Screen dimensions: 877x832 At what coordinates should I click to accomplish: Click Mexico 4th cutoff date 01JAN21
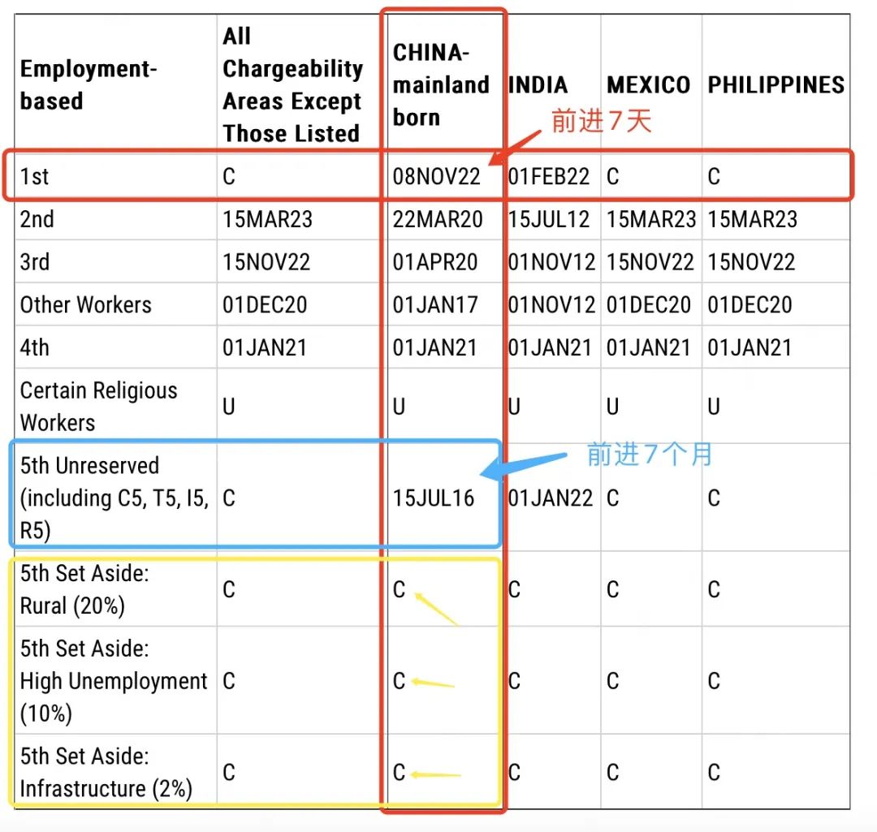(649, 347)
